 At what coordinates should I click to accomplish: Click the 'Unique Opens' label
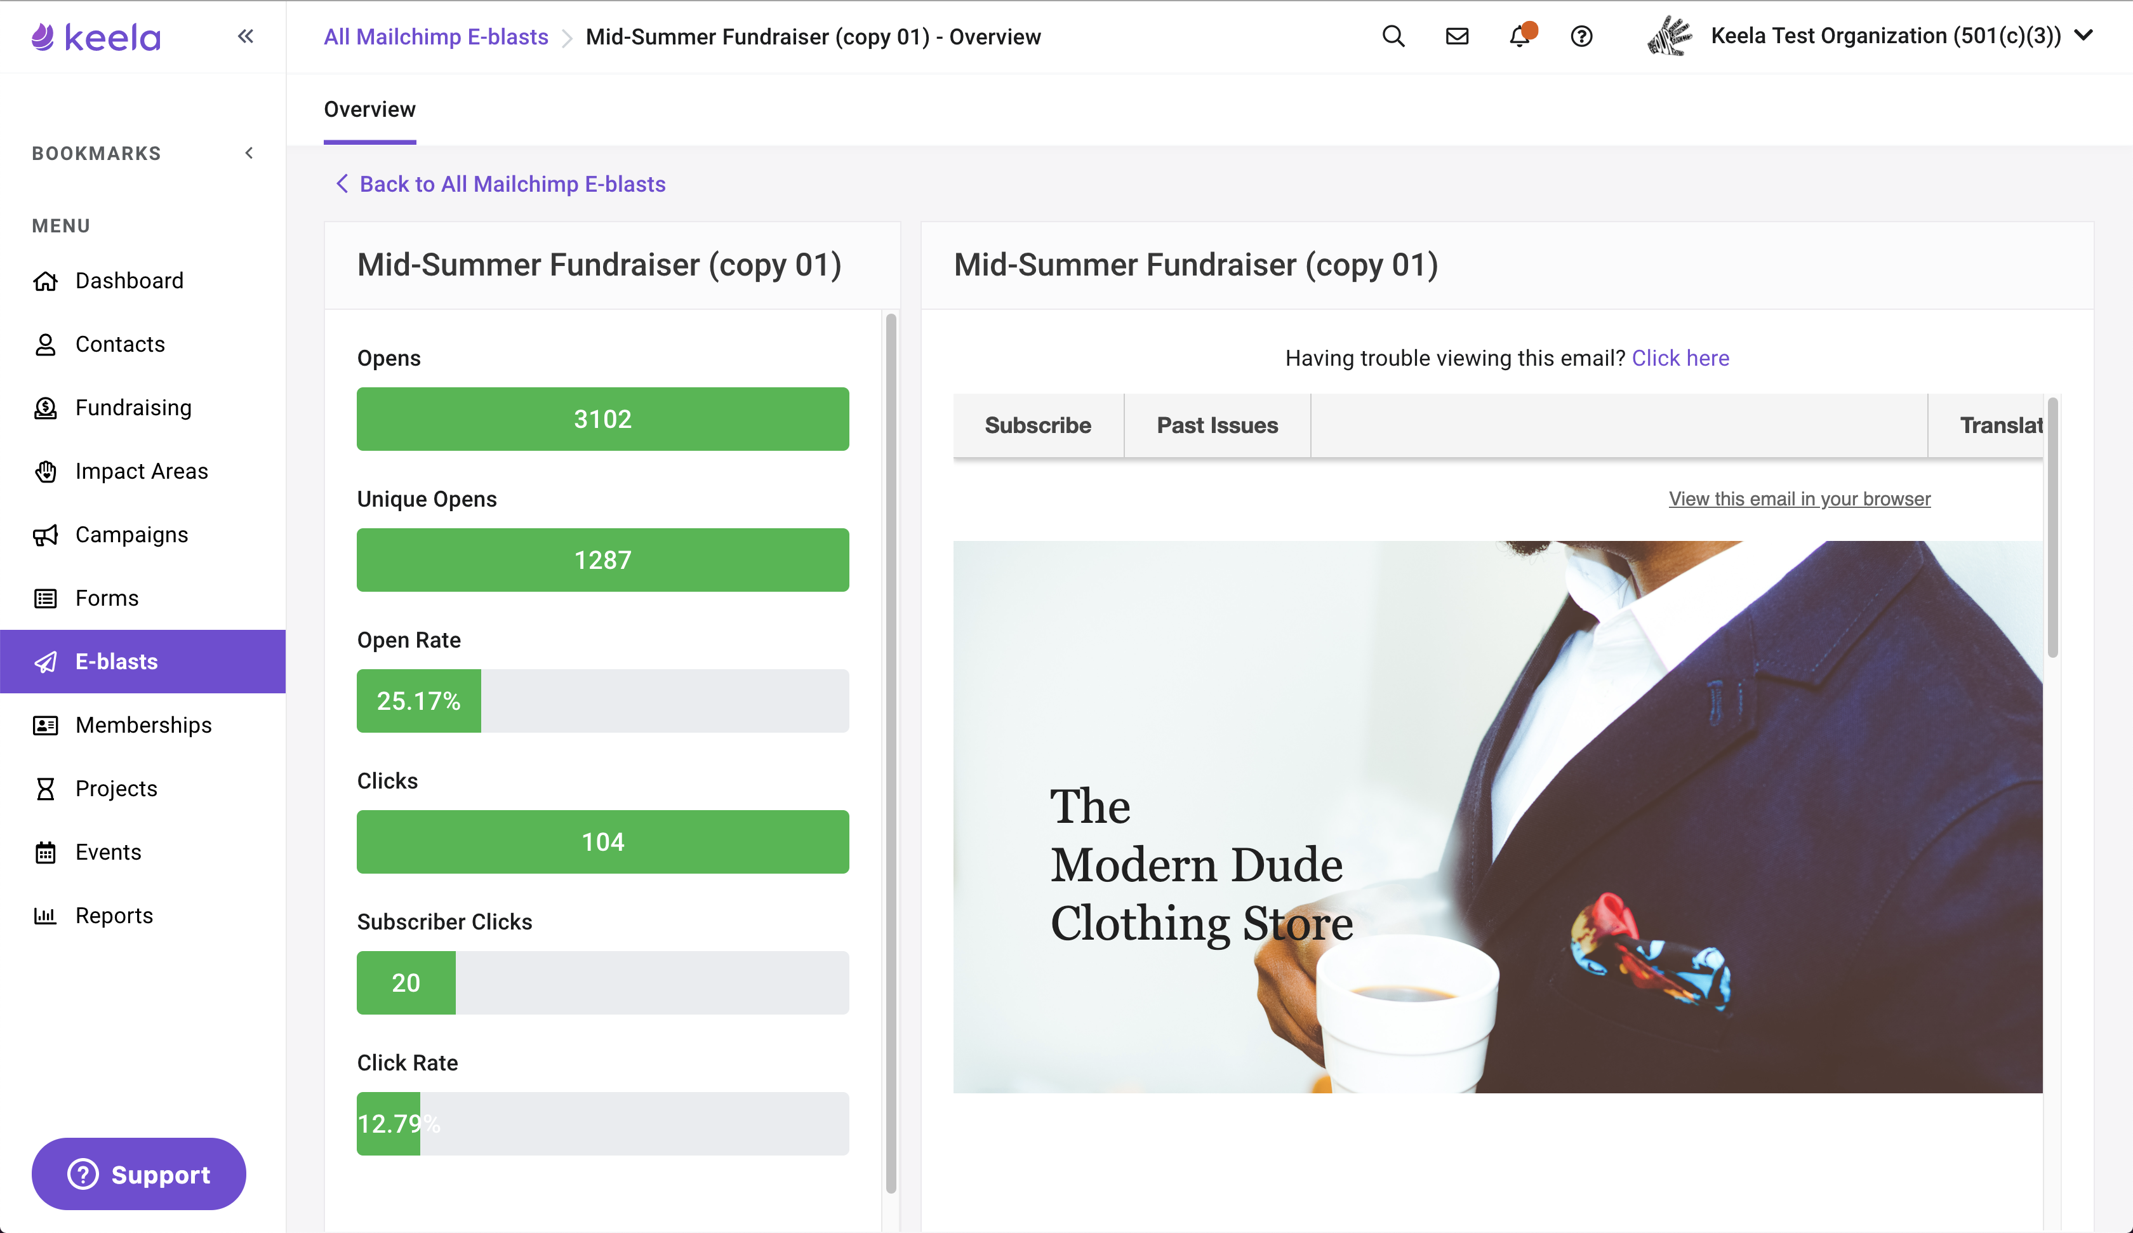tap(427, 500)
